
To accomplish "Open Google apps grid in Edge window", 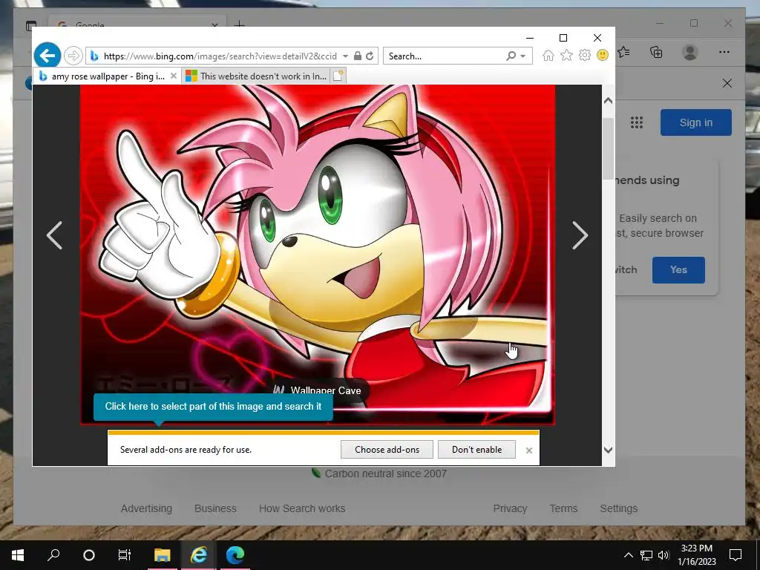I will click(636, 122).
